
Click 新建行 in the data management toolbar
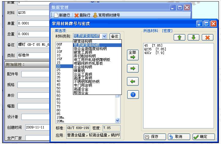click(x=62, y=15)
